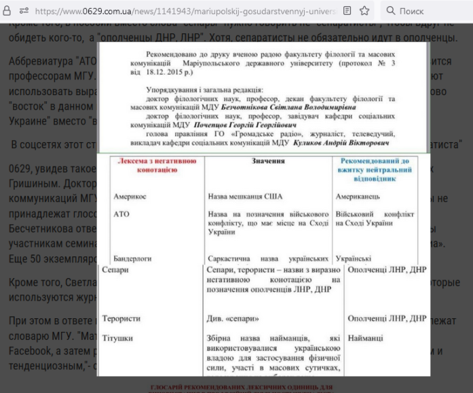Bookmark this page with the star icon
Screen dimensions: 473x393
(364, 11)
